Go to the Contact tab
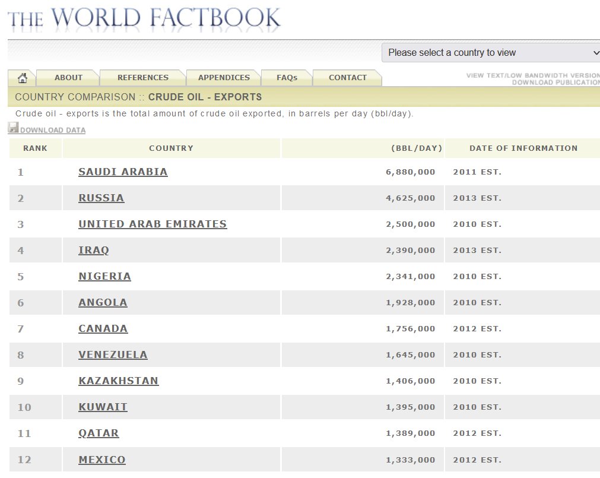 click(347, 78)
